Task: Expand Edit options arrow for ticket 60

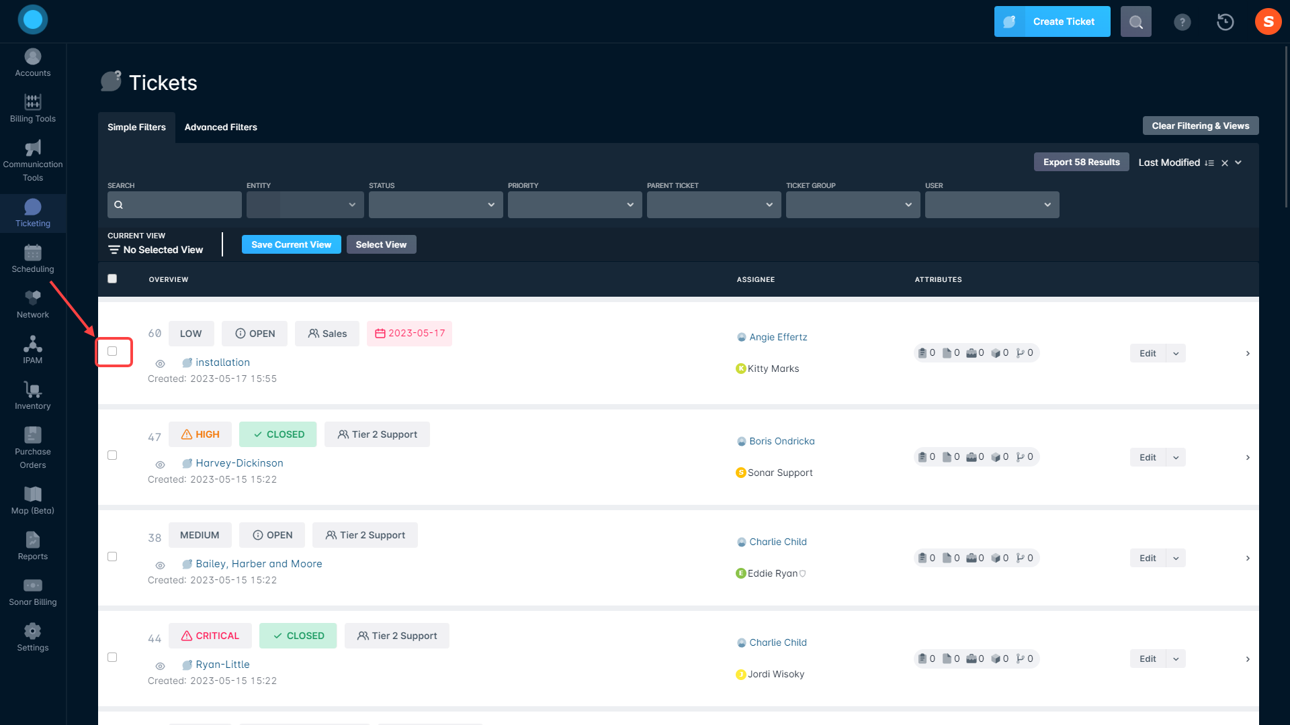Action: pos(1176,353)
